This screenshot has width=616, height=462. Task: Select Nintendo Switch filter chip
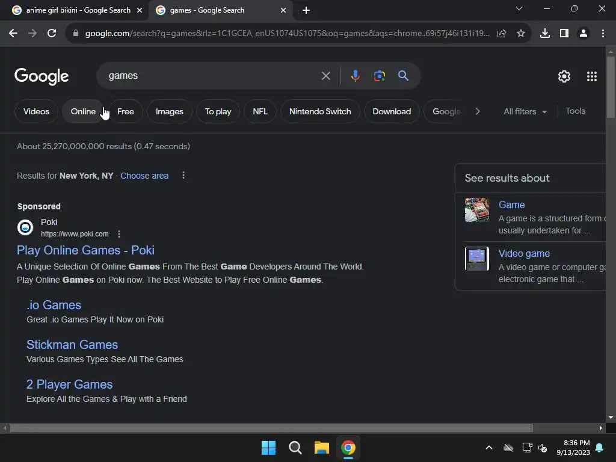click(x=320, y=111)
